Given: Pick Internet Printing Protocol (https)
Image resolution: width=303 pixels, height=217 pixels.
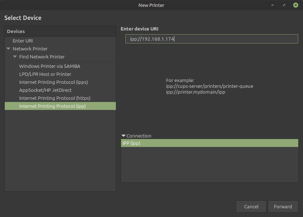Looking at the screenshot, I should [55, 98].
